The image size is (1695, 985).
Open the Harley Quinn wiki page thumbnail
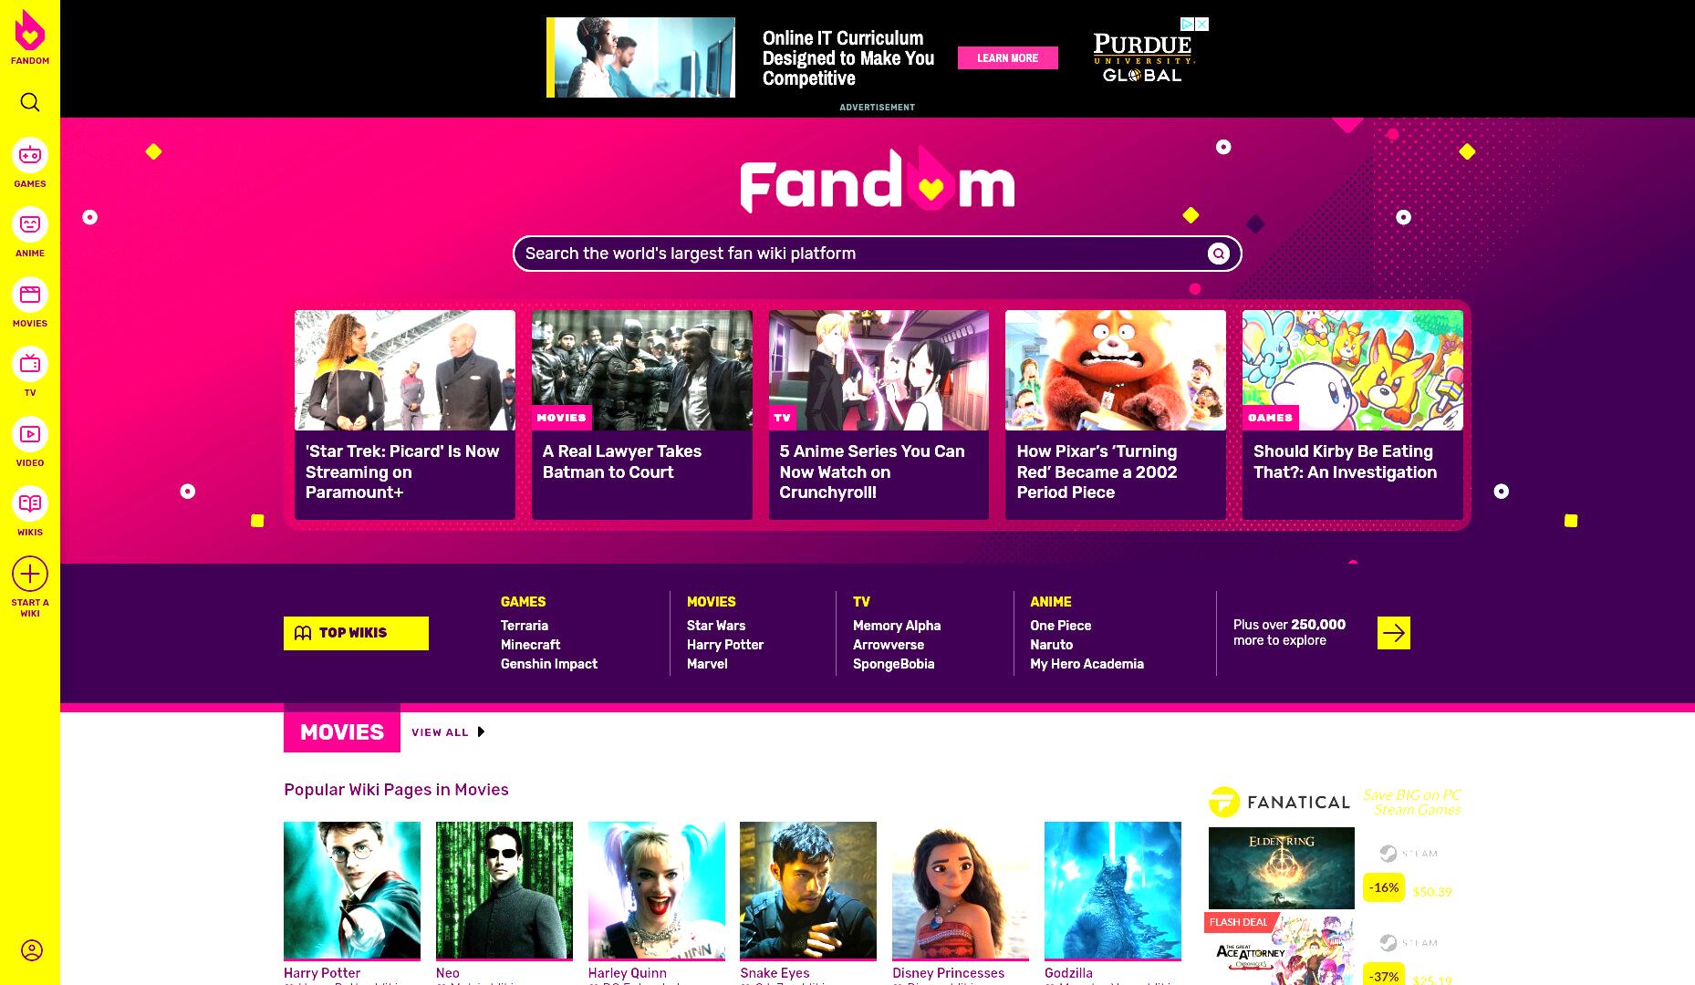[x=656, y=890]
